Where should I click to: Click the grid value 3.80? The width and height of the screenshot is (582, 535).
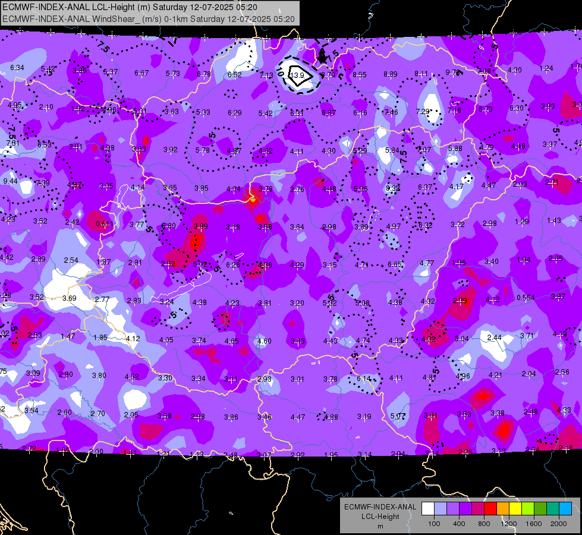click(99, 376)
